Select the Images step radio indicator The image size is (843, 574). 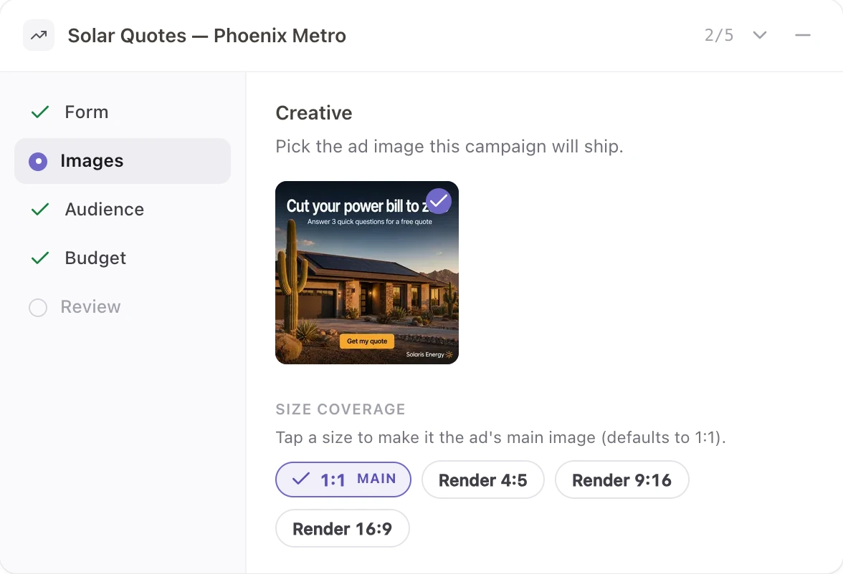tap(38, 161)
